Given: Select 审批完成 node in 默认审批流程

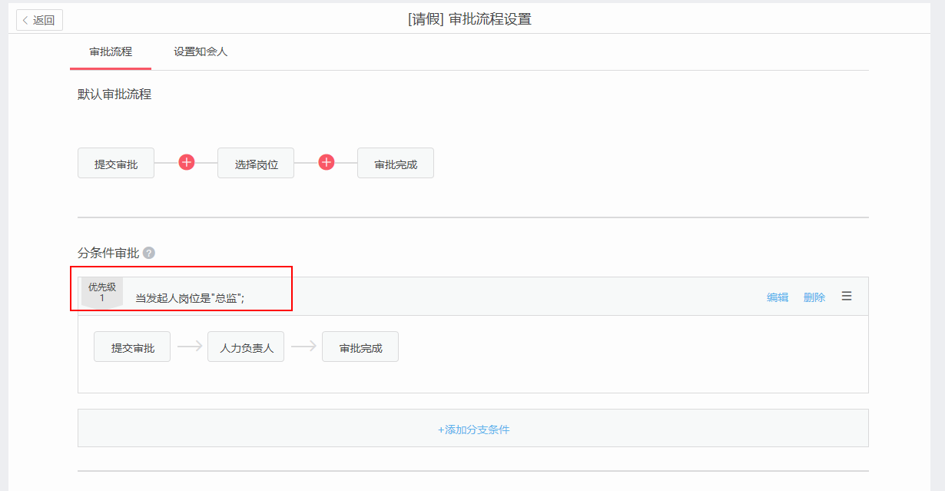Looking at the screenshot, I should [x=396, y=164].
